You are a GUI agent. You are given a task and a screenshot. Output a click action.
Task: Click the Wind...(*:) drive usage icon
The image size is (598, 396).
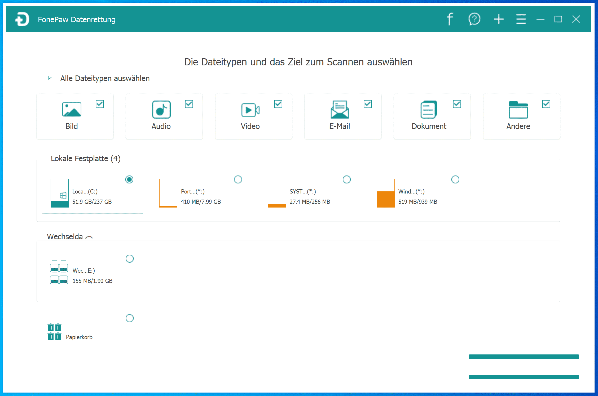coord(386,193)
